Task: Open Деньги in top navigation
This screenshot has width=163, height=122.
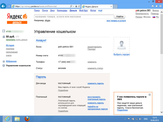Action: (73, 10)
